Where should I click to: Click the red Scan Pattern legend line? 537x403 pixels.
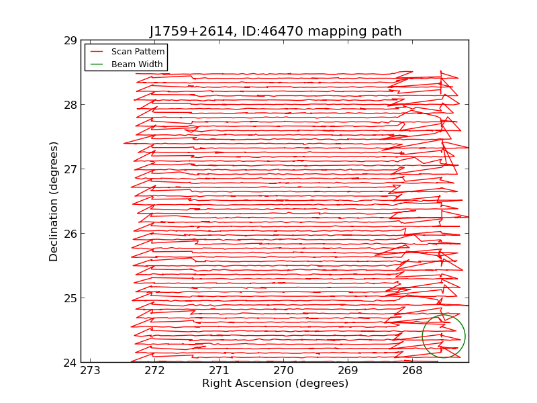[x=97, y=52]
